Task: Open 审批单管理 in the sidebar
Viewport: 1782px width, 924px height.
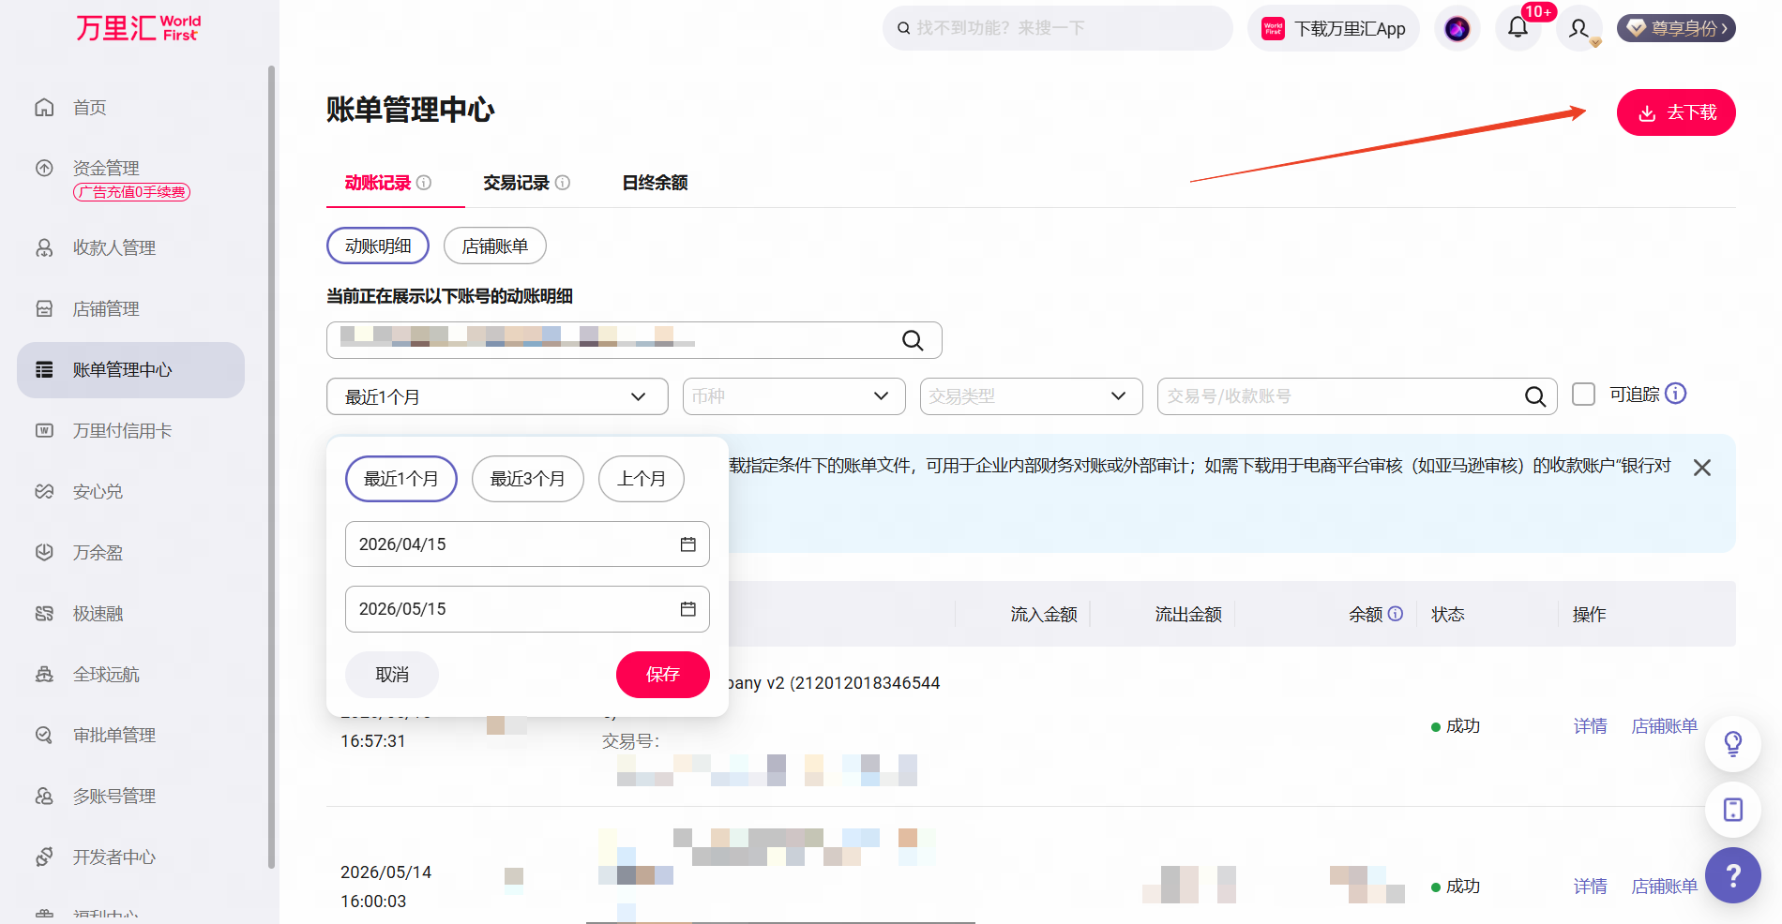Action: 114,736
